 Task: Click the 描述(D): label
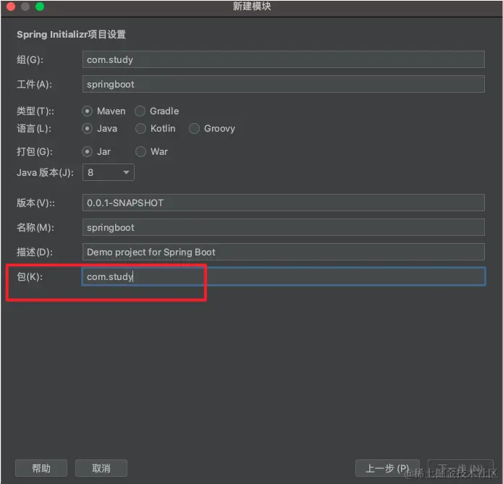coord(35,252)
